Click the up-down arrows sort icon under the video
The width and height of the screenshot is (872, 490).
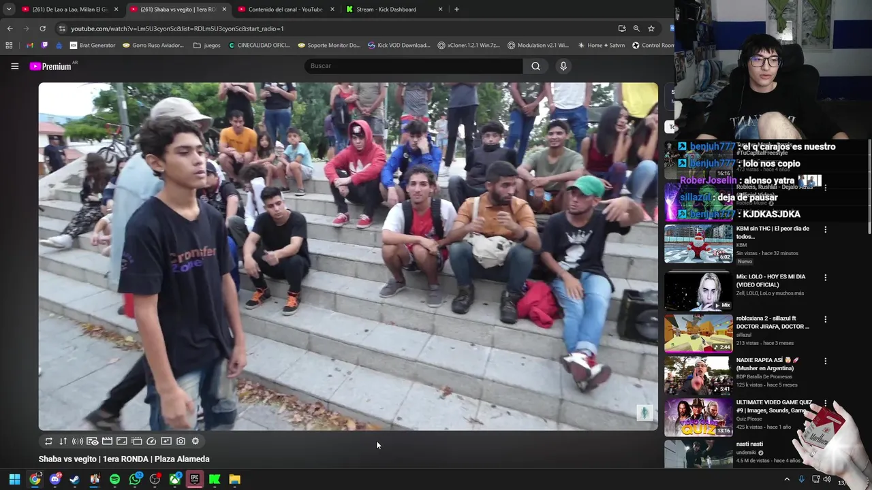(63, 441)
